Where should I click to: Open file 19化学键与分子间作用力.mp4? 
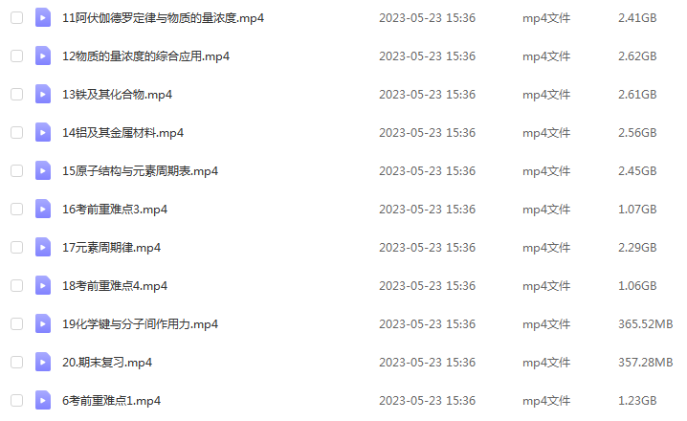coord(141,324)
